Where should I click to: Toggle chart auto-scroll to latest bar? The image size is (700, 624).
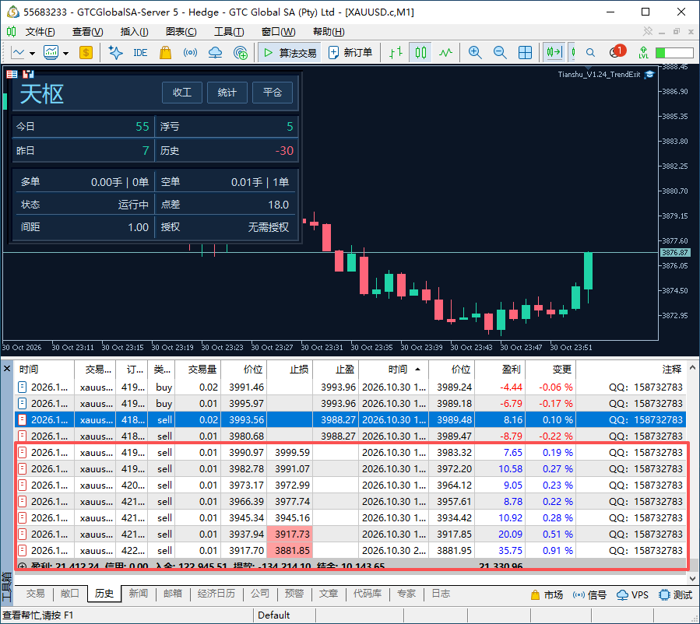pos(554,53)
